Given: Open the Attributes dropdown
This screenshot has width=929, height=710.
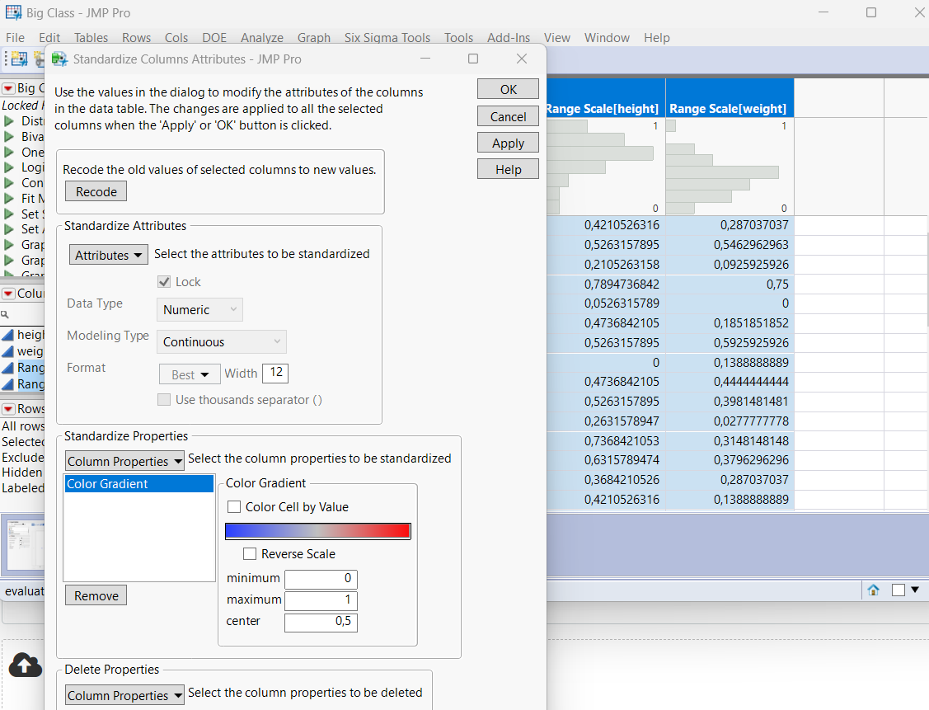Looking at the screenshot, I should [x=108, y=256].
